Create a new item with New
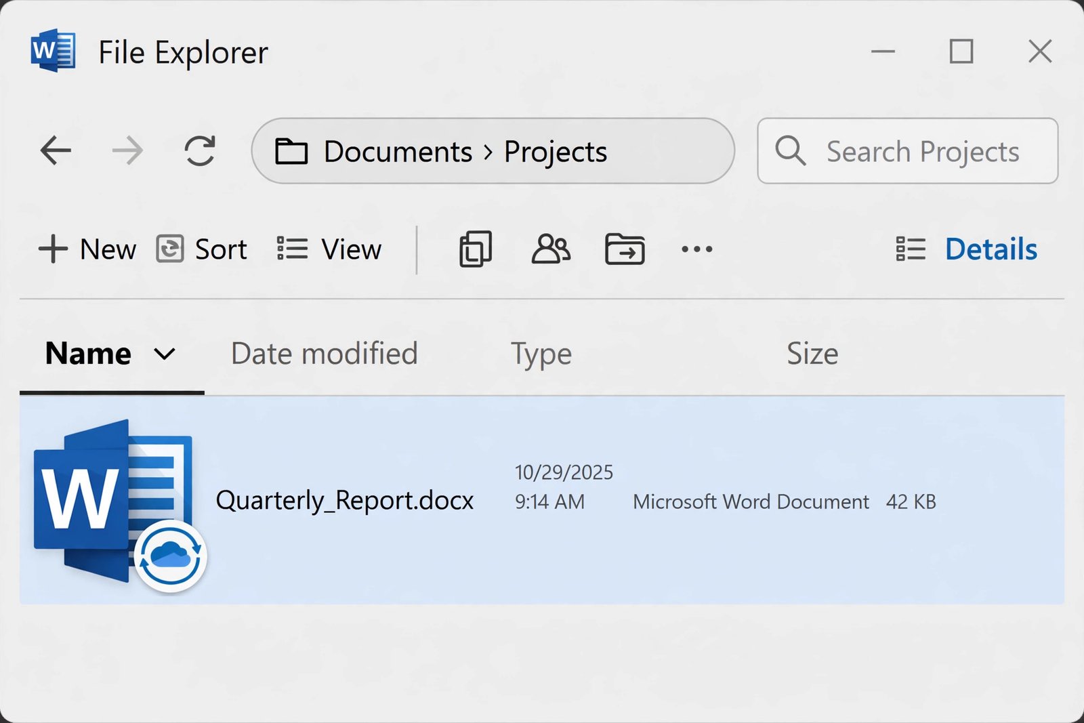This screenshot has height=723, width=1084. 87,249
